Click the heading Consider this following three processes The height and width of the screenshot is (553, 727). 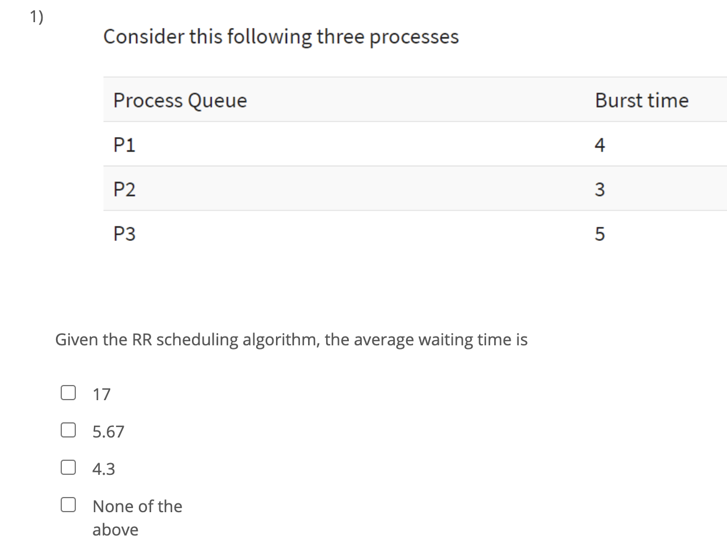point(281,36)
